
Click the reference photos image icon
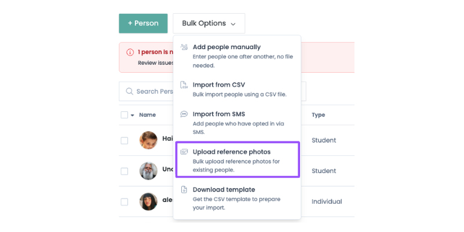(184, 152)
